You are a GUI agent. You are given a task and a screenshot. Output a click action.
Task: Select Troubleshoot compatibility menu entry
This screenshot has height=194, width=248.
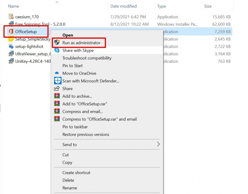point(87,58)
